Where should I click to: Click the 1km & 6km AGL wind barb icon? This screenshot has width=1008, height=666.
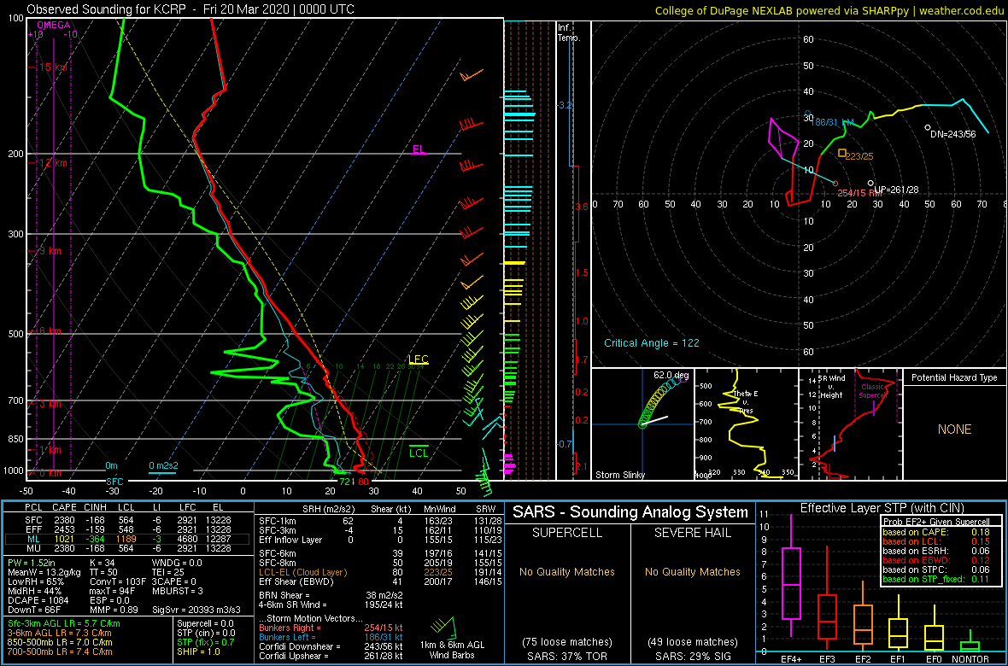[444, 627]
